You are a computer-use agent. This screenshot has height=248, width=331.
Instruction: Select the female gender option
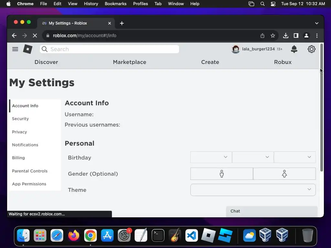pyautogui.click(x=284, y=174)
